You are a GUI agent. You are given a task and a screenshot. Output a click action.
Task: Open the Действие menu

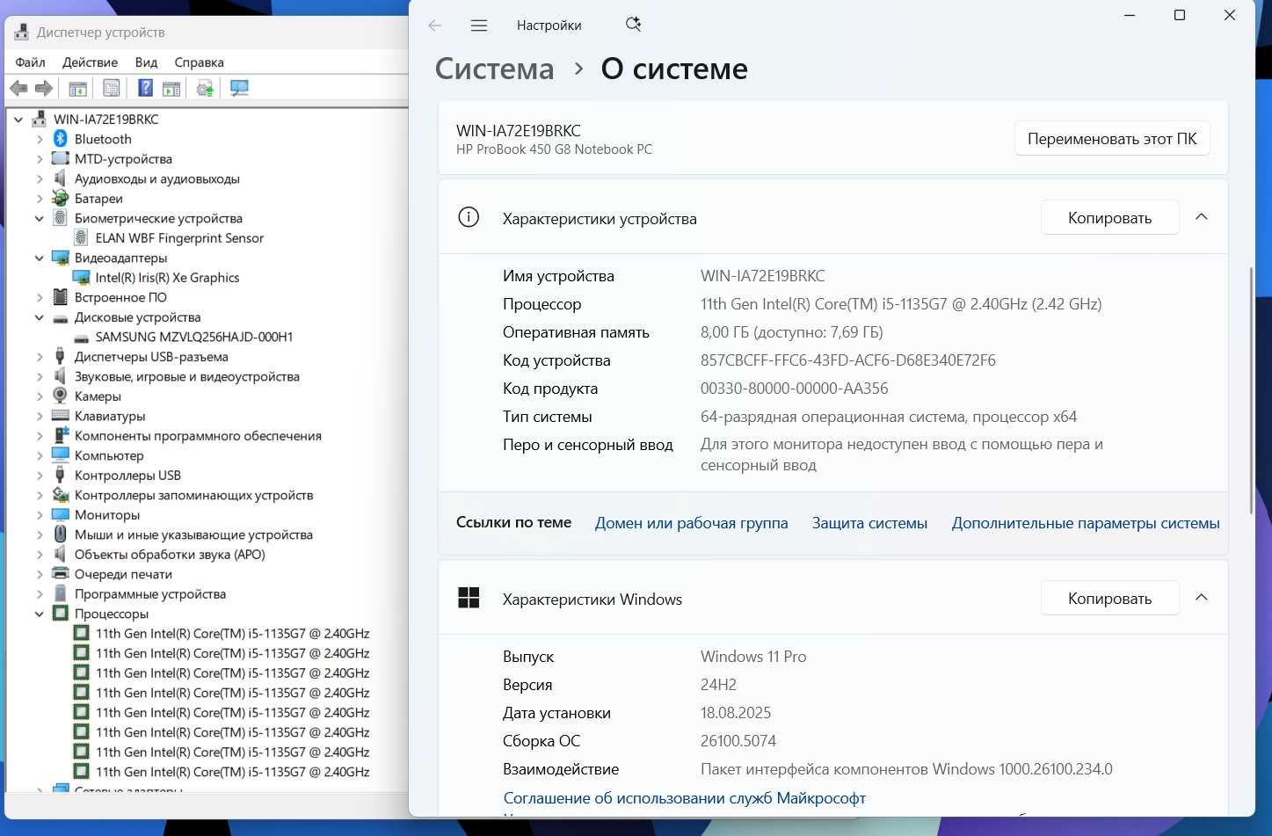click(x=90, y=62)
